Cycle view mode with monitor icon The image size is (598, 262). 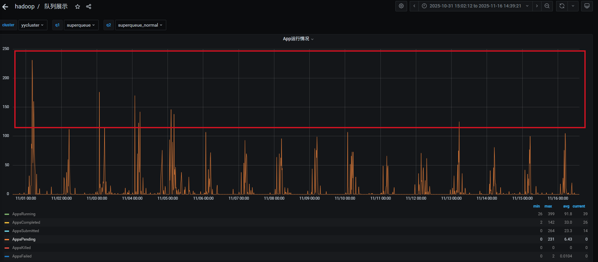[587, 6]
